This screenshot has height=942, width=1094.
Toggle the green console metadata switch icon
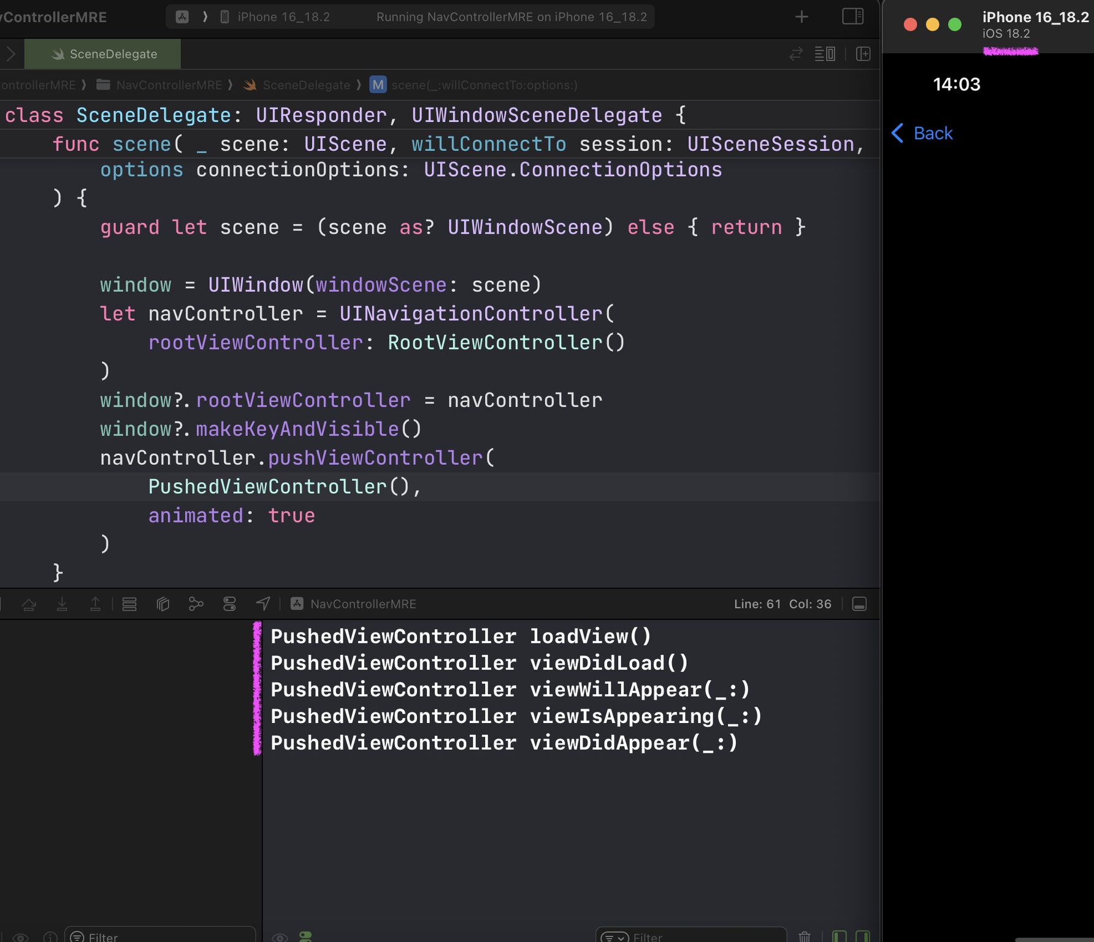305,936
